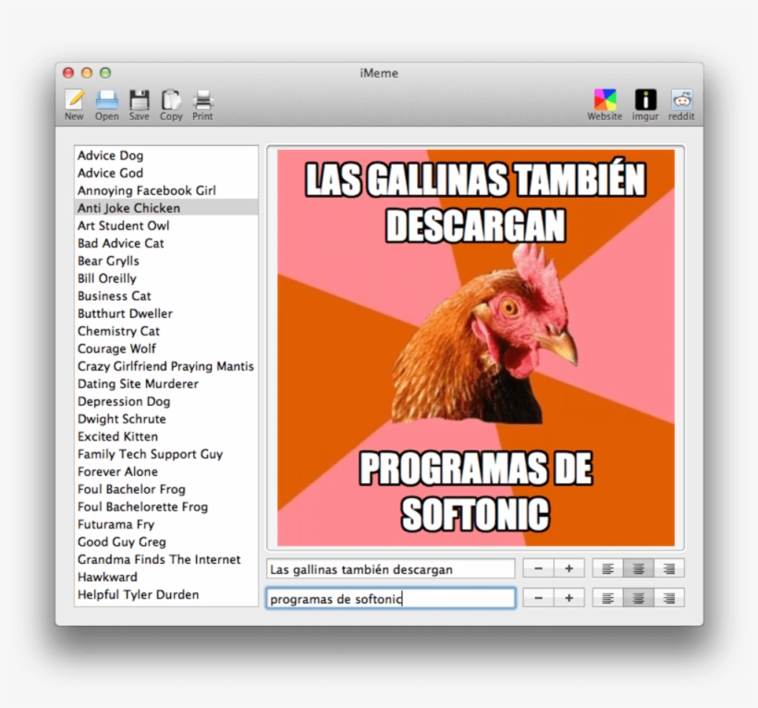Open the iMeme Website
This screenshot has width=758, height=708.
click(605, 102)
